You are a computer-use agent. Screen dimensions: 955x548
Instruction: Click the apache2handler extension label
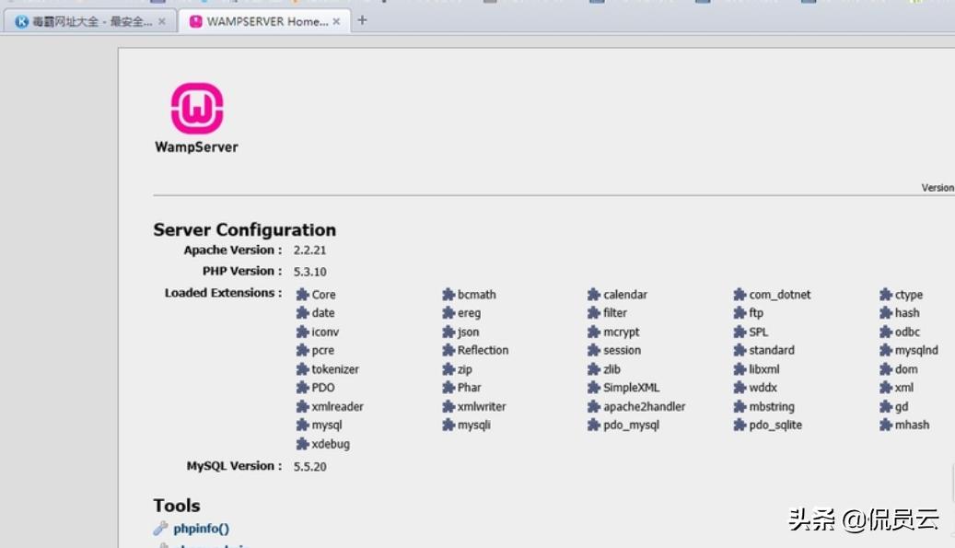point(644,406)
